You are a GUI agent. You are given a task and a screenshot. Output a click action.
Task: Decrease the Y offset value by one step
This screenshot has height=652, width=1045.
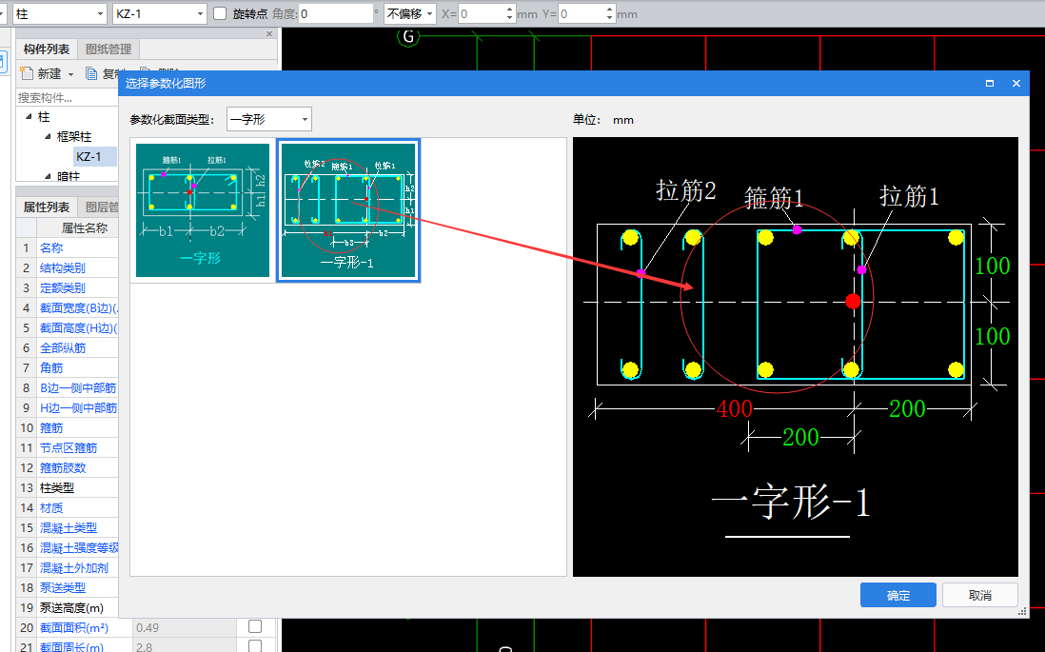coord(609,18)
